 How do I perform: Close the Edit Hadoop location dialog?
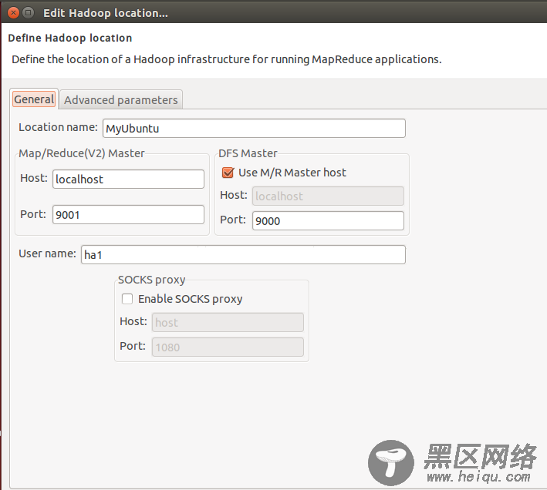click(13, 13)
